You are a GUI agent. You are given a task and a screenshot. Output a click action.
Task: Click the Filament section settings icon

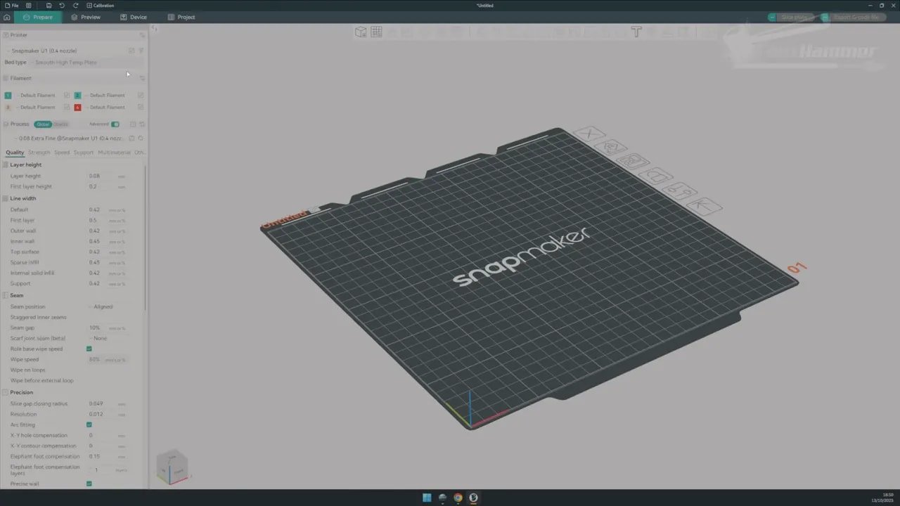click(x=141, y=78)
